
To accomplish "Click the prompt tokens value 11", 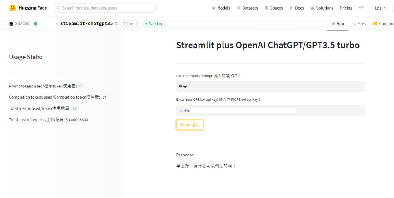I will coord(81,87).
